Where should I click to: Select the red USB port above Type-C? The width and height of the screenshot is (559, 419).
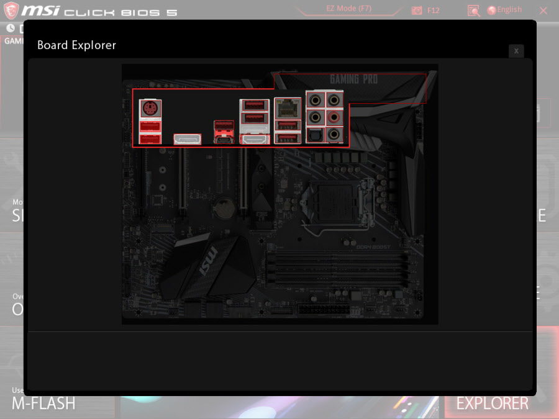pyautogui.click(x=224, y=127)
